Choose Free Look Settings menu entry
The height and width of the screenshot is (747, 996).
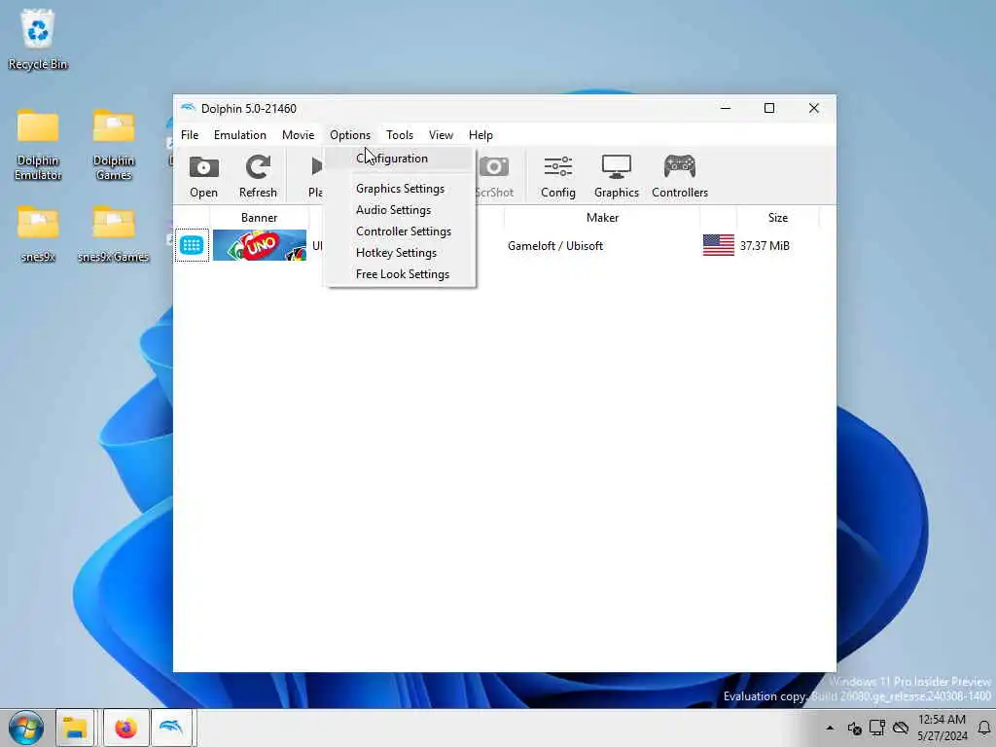(400, 274)
